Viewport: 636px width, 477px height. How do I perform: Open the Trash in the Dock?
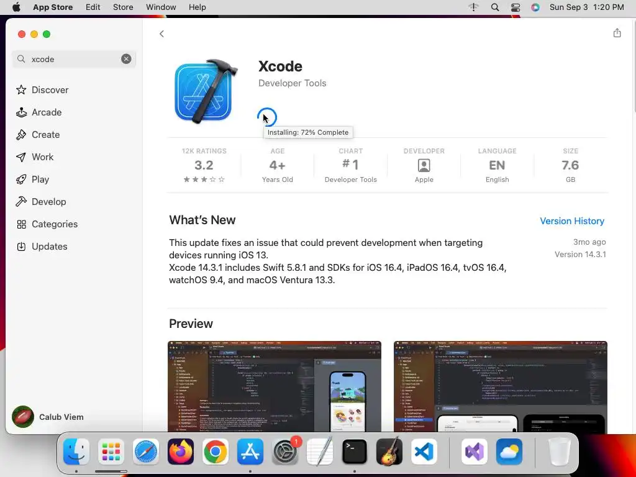point(559,452)
